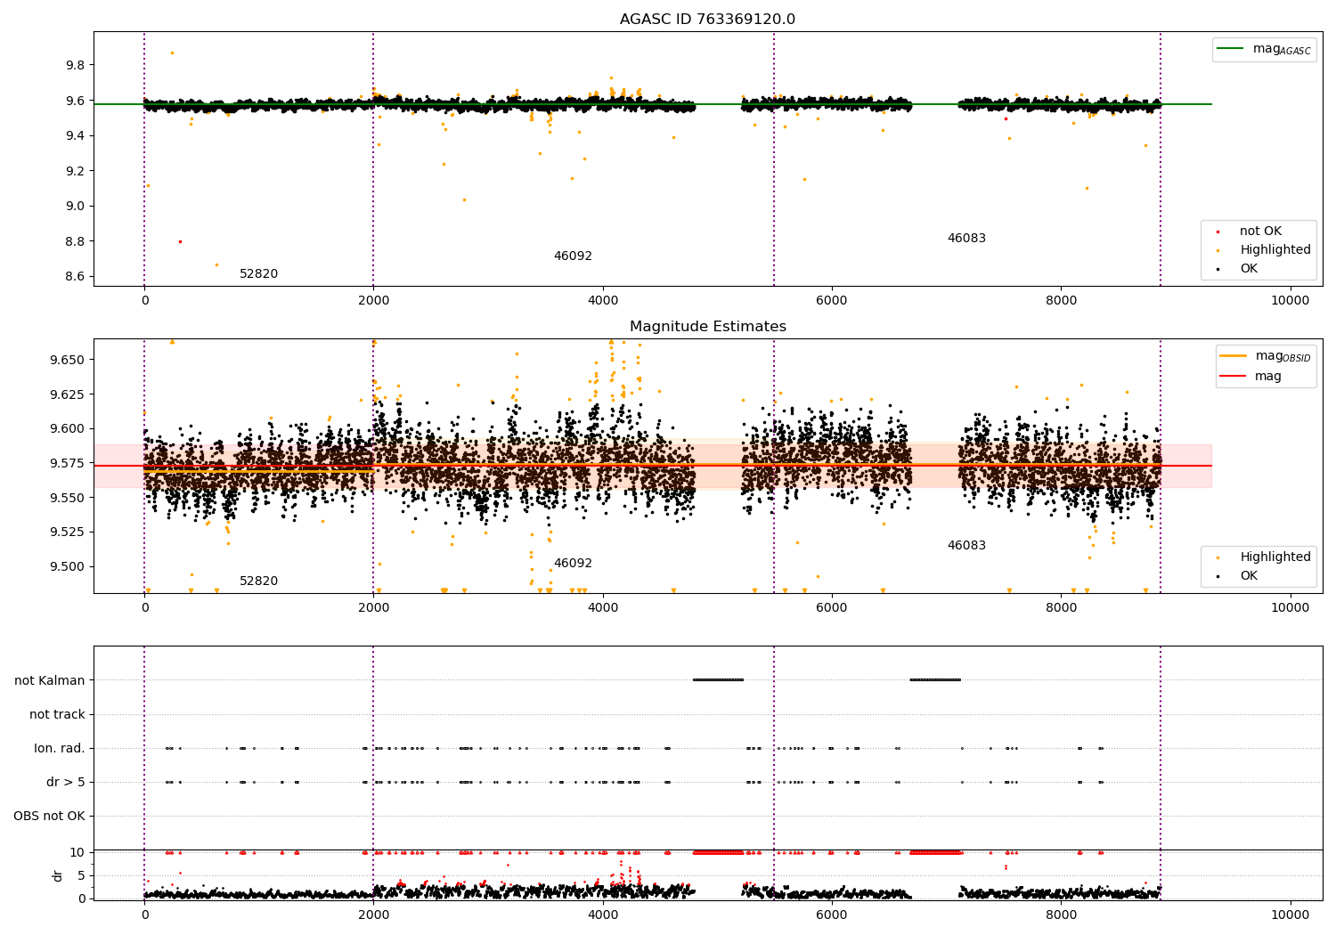
Task: Click the 9.0 y-axis tick in the top plot
Action: [75, 207]
